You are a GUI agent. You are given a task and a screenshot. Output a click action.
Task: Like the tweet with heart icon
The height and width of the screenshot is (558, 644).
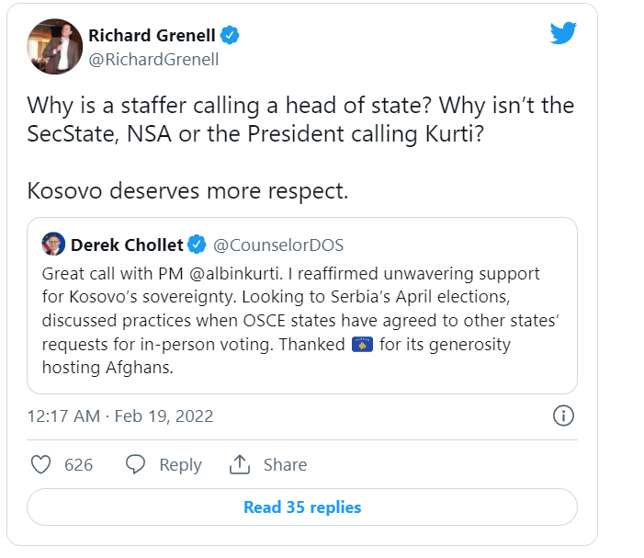pyautogui.click(x=40, y=464)
